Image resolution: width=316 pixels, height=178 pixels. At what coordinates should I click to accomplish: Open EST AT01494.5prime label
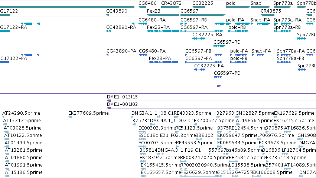(23, 143)
